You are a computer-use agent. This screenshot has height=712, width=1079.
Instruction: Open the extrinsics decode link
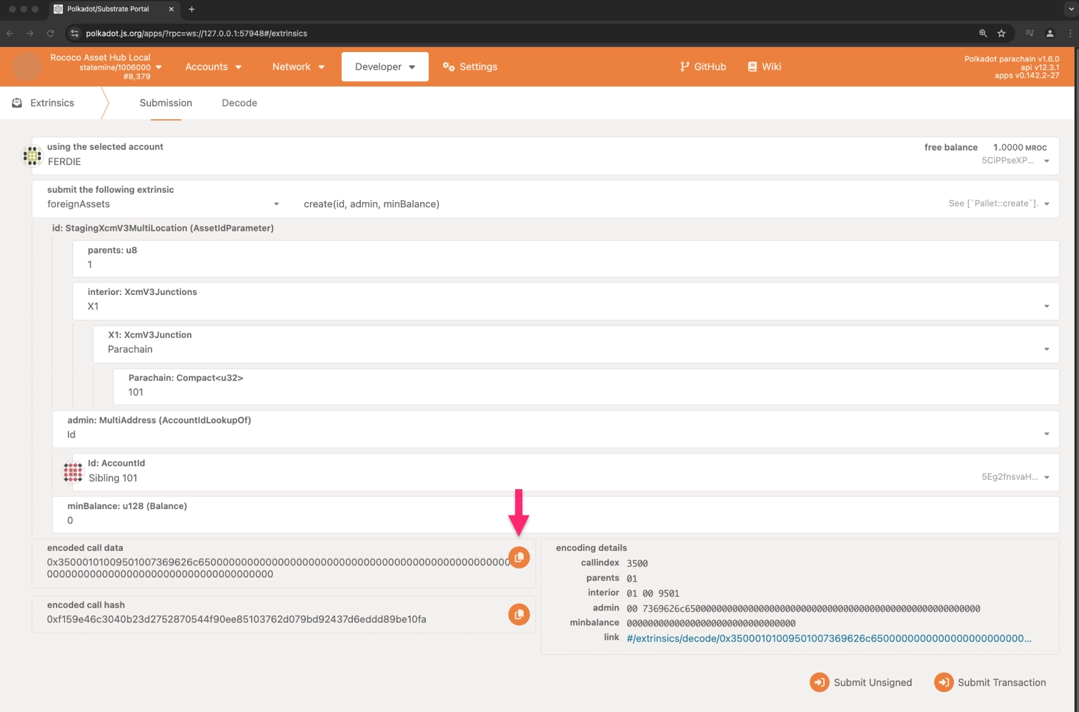(x=828, y=638)
